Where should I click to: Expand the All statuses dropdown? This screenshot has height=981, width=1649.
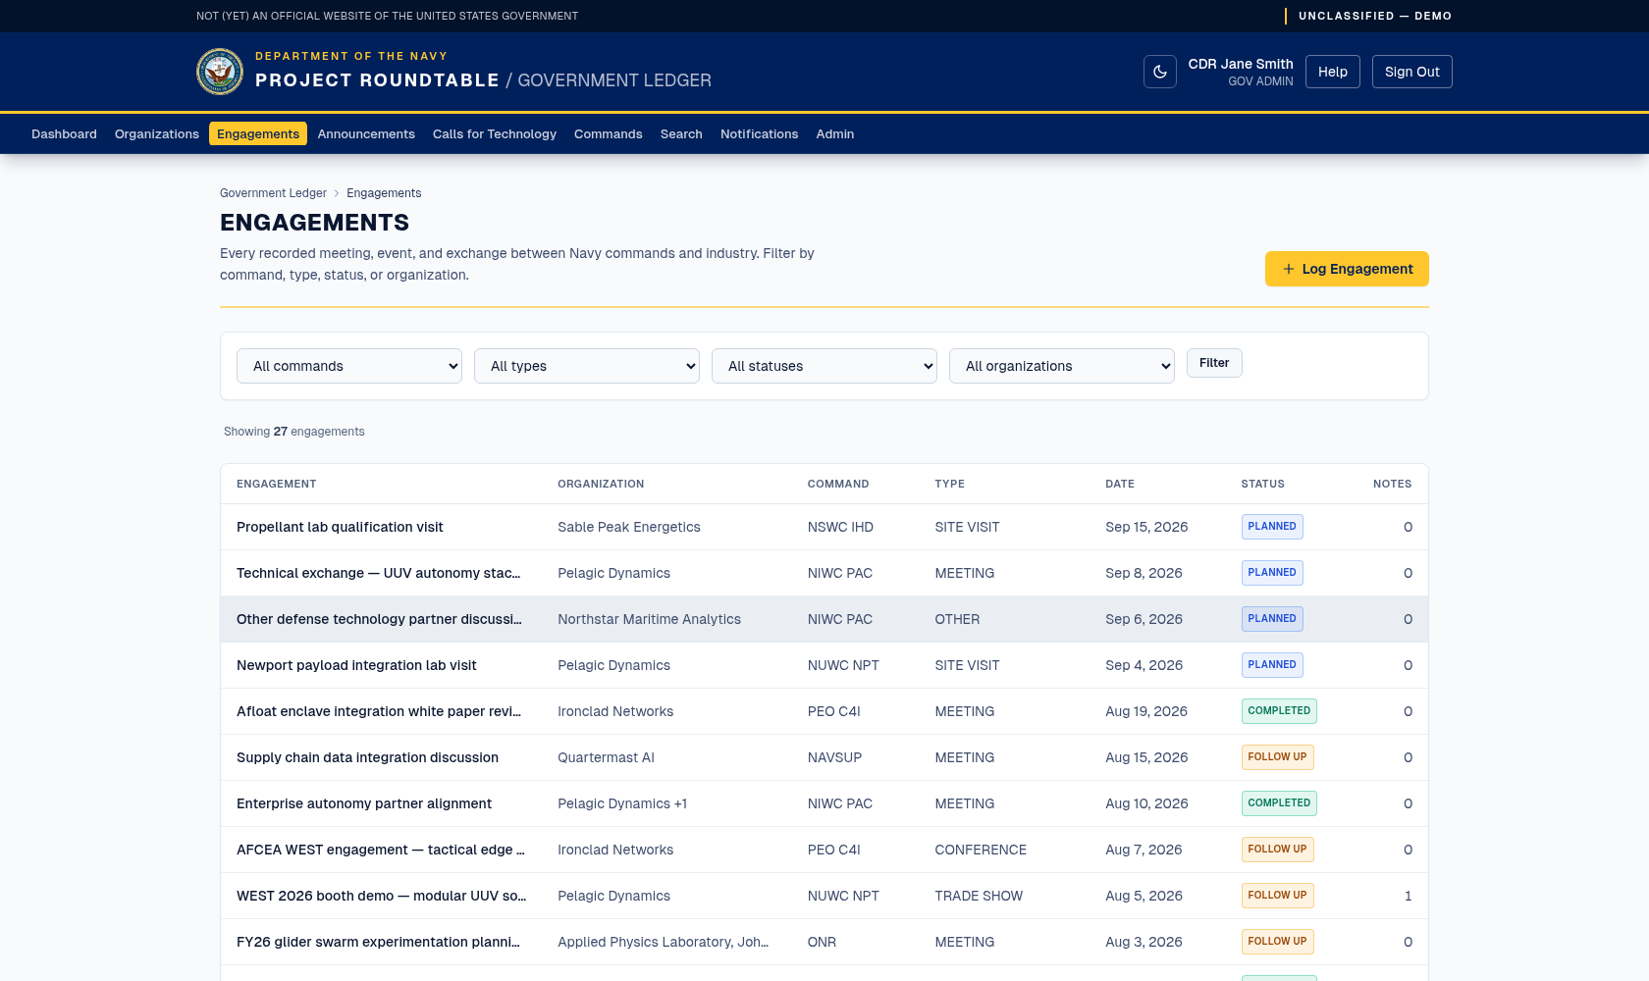point(824,366)
